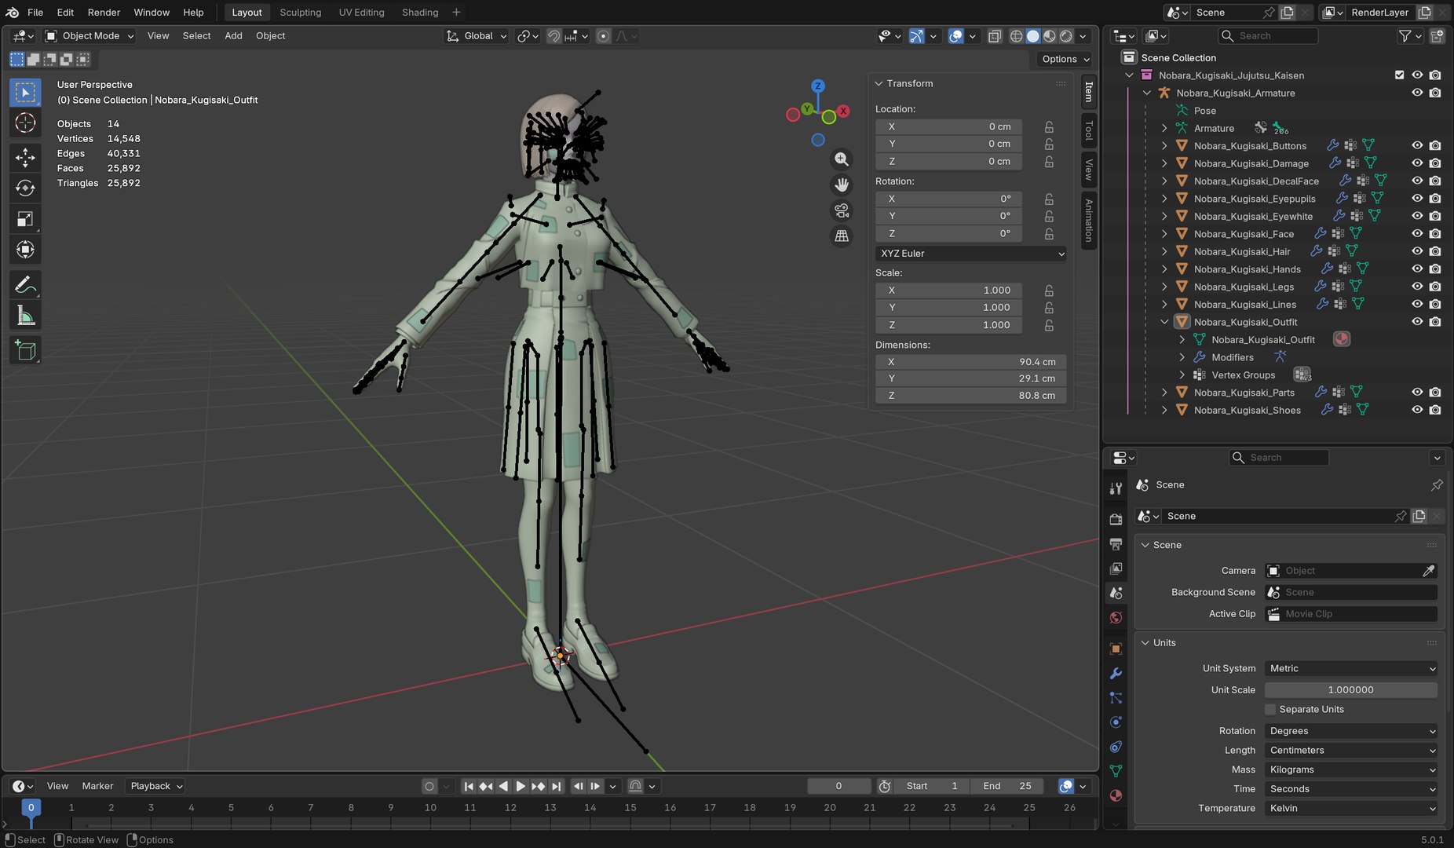Open the View Layer properties tab icon

[x=1116, y=568]
